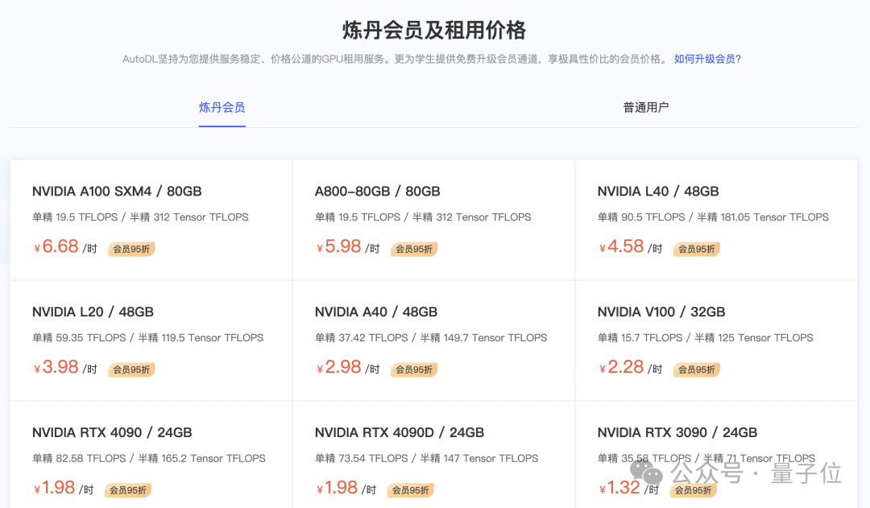This screenshot has height=508, width=870.
Task: Click the 会员95折 badge on A40 card
Action: click(414, 370)
